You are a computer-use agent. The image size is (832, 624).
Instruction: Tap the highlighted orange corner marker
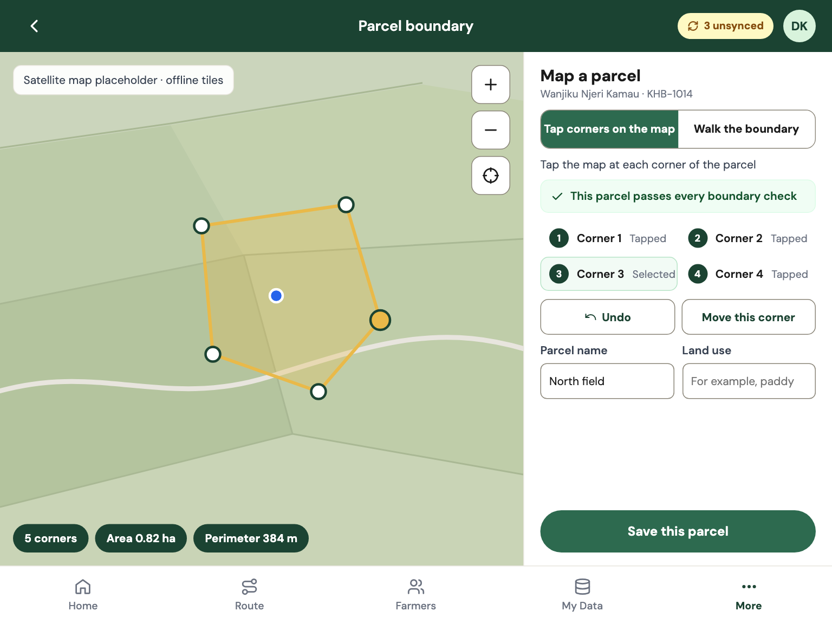pos(380,320)
